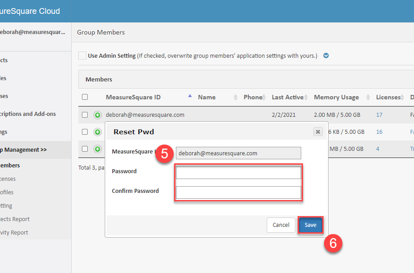Click the 2.00 MB / 5.00 GB memory cell
414x273 pixels.
(x=337, y=115)
